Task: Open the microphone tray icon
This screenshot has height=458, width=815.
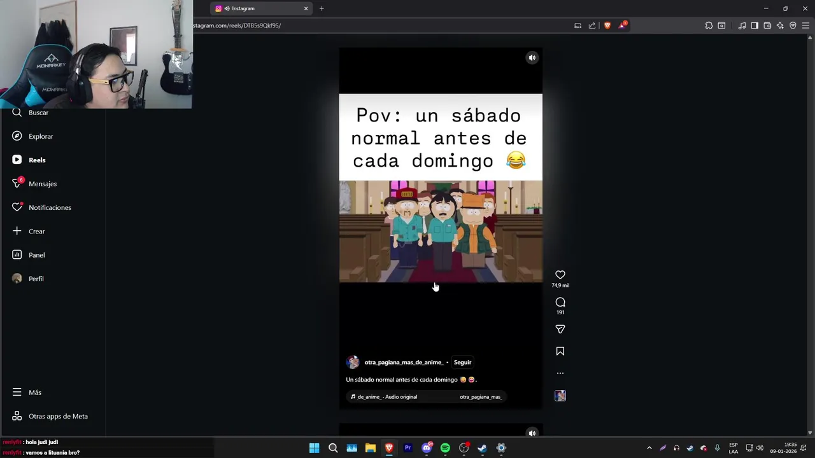Action: click(x=717, y=448)
